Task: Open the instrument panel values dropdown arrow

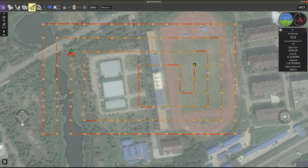Action: pyautogui.click(x=295, y=29)
